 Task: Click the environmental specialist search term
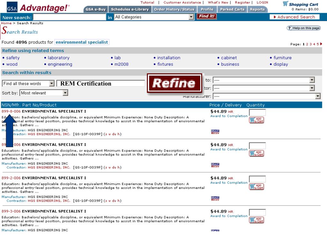(82, 42)
